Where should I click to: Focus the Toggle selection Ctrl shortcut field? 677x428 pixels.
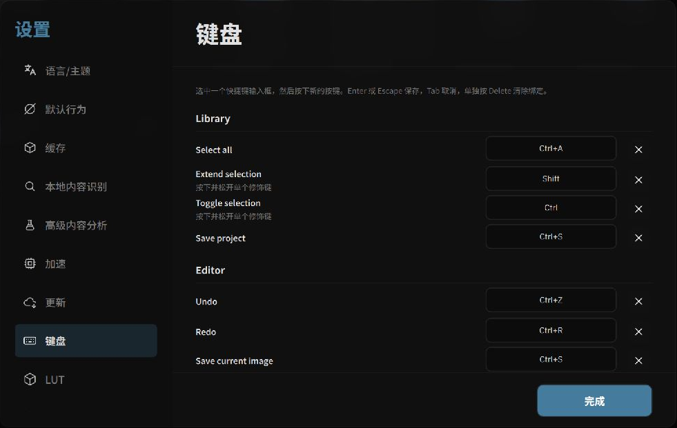(x=551, y=207)
